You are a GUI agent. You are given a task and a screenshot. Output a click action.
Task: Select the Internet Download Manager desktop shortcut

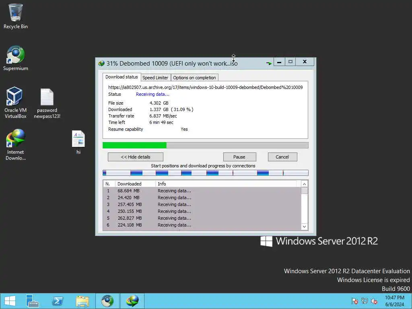pyautogui.click(x=16, y=144)
